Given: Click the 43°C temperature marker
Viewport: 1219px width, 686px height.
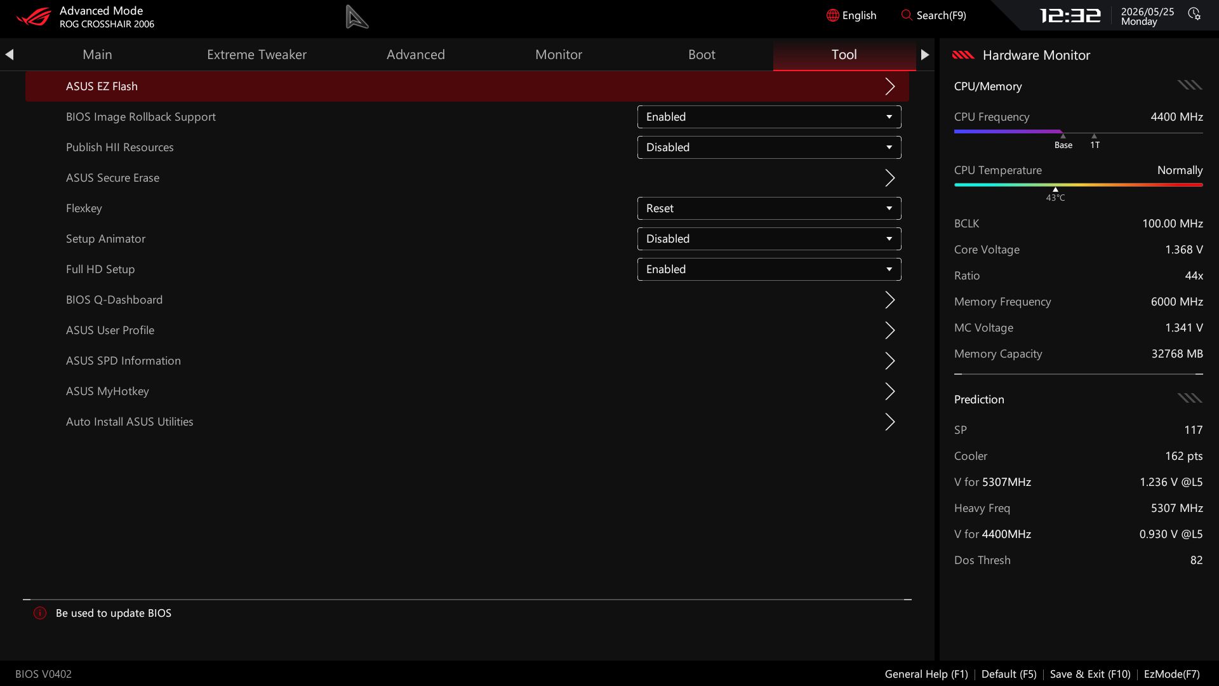Looking at the screenshot, I should [1055, 195].
